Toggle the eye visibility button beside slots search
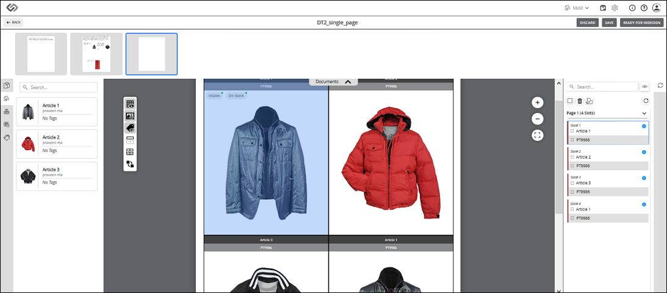The height and width of the screenshot is (293, 667). [644, 86]
